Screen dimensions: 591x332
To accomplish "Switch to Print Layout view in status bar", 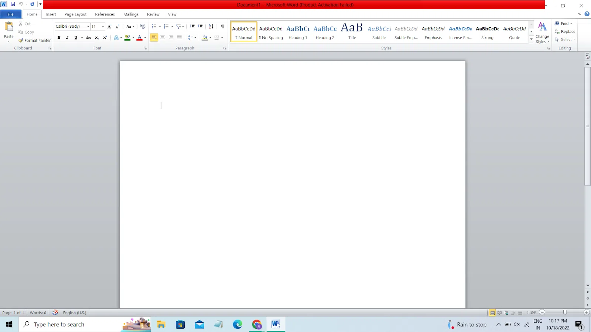I will click(492, 312).
